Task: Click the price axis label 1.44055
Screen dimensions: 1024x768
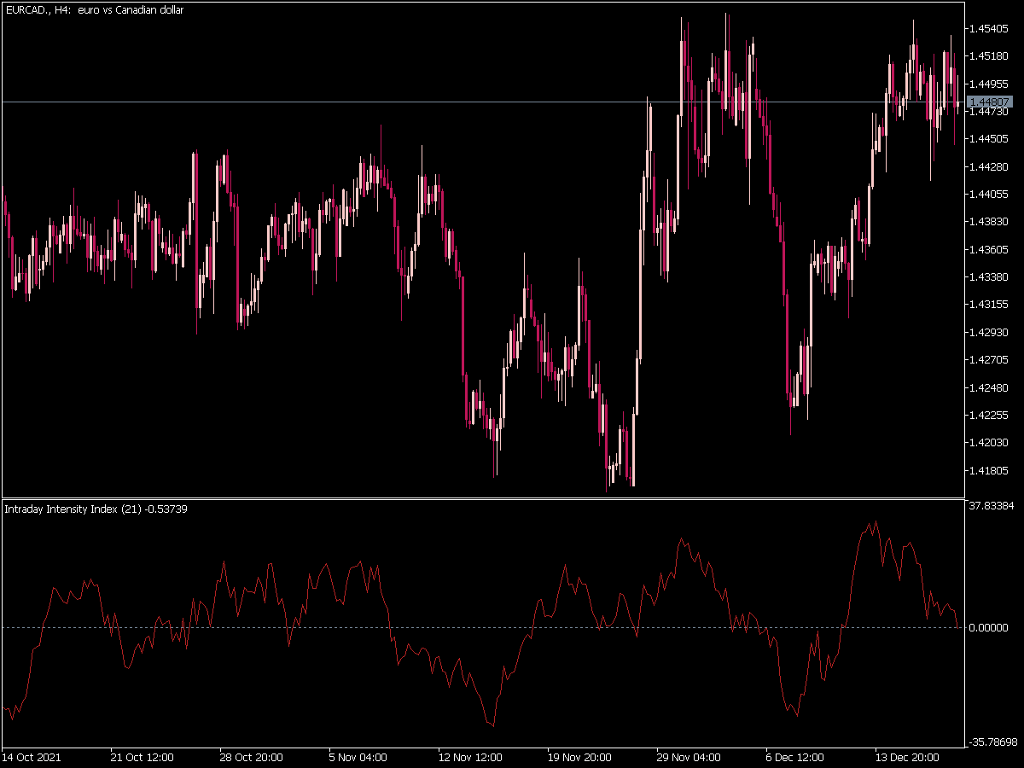Action: tap(988, 194)
